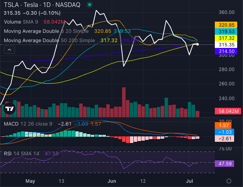This screenshot has width=243, height=187.
Task: Click the Jun date axis label
Action: tap(112, 181)
